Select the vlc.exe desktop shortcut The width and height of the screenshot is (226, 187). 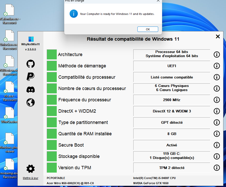coord(10,91)
